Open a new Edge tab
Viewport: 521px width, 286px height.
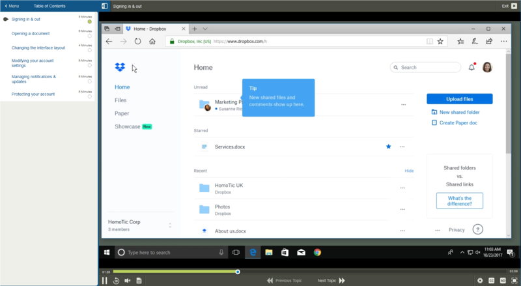195,29
